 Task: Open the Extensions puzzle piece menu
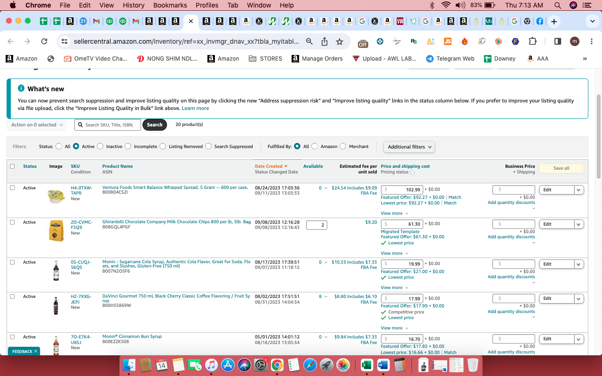point(532,41)
